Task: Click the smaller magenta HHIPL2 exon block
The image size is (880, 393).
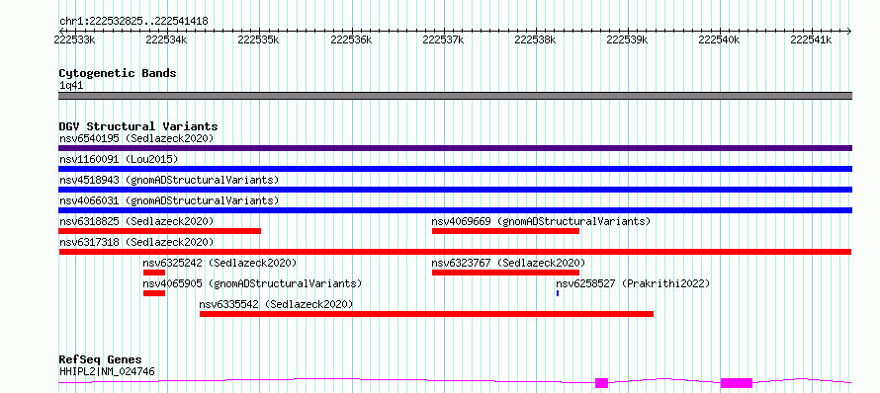Action: (x=601, y=383)
